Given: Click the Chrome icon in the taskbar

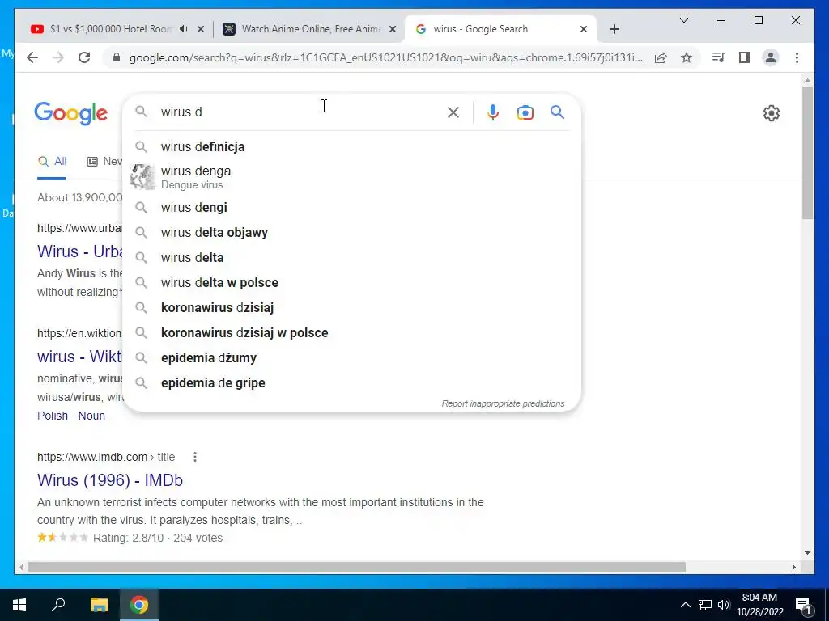Looking at the screenshot, I should click(139, 605).
